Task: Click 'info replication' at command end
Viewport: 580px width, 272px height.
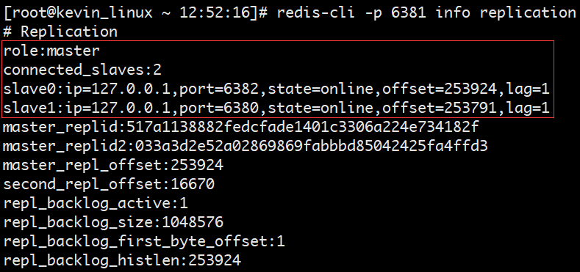Action: (506, 13)
